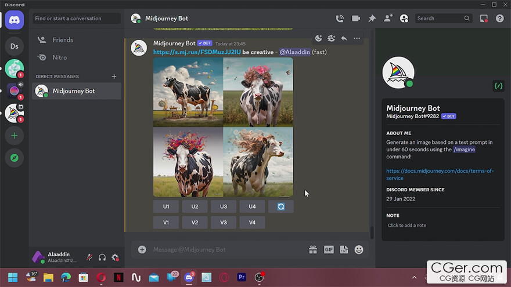Toggle headphones deafen in user panel
This screenshot has width=511, height=287.
point(102,257)
